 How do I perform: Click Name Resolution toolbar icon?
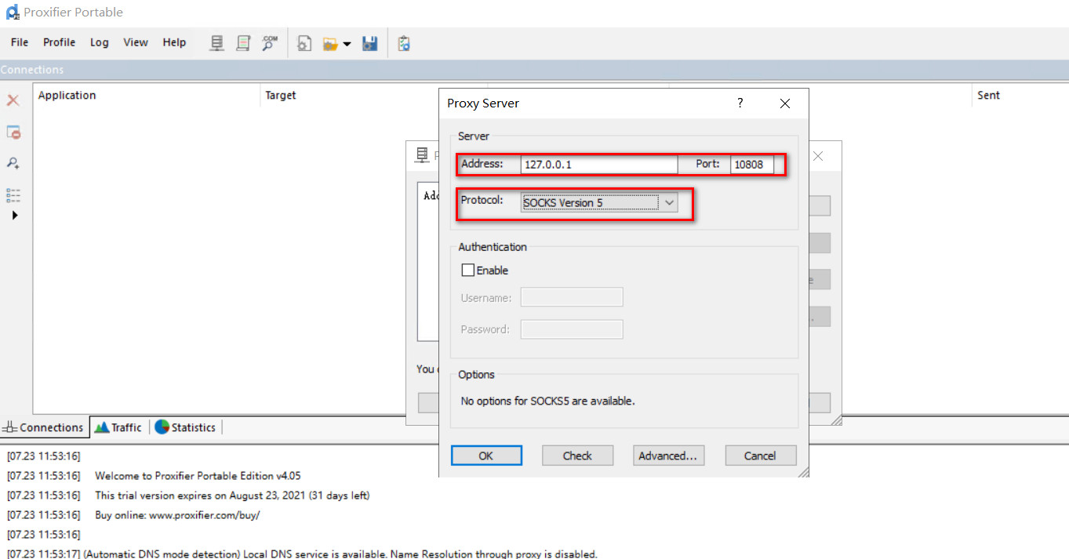tap(270, 43)
